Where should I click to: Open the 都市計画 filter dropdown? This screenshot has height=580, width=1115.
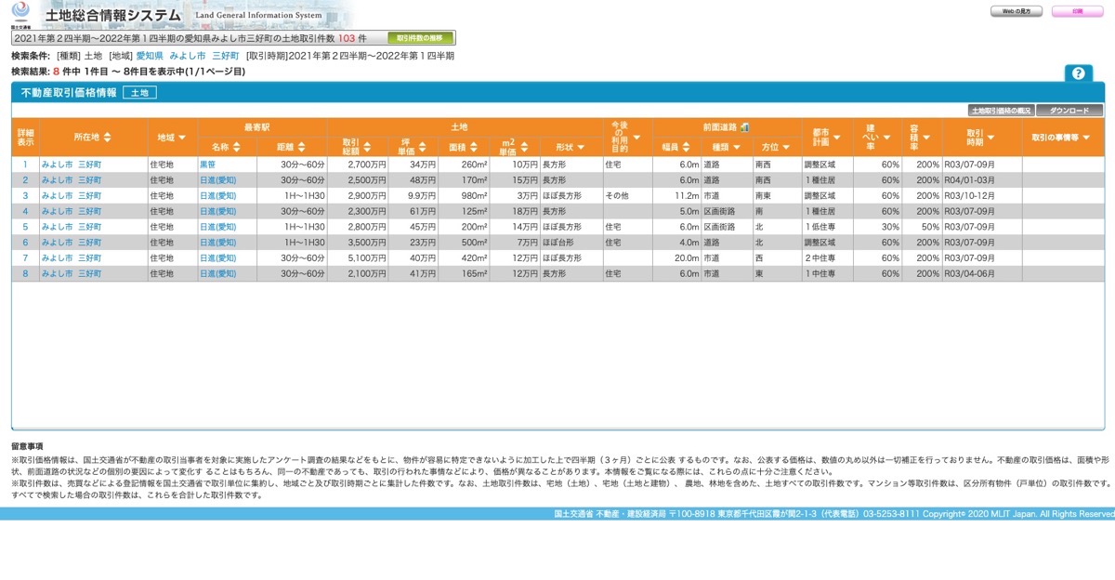(836, 138)
